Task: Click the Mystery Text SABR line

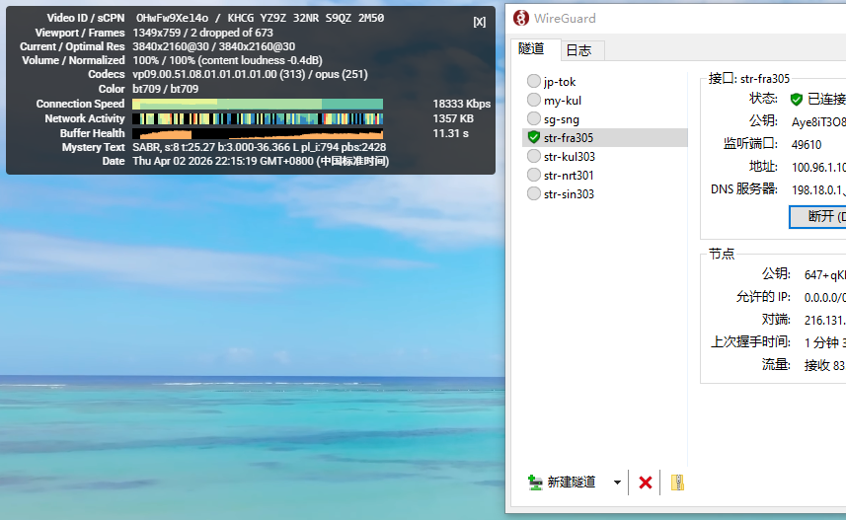Action: [259, 147]
